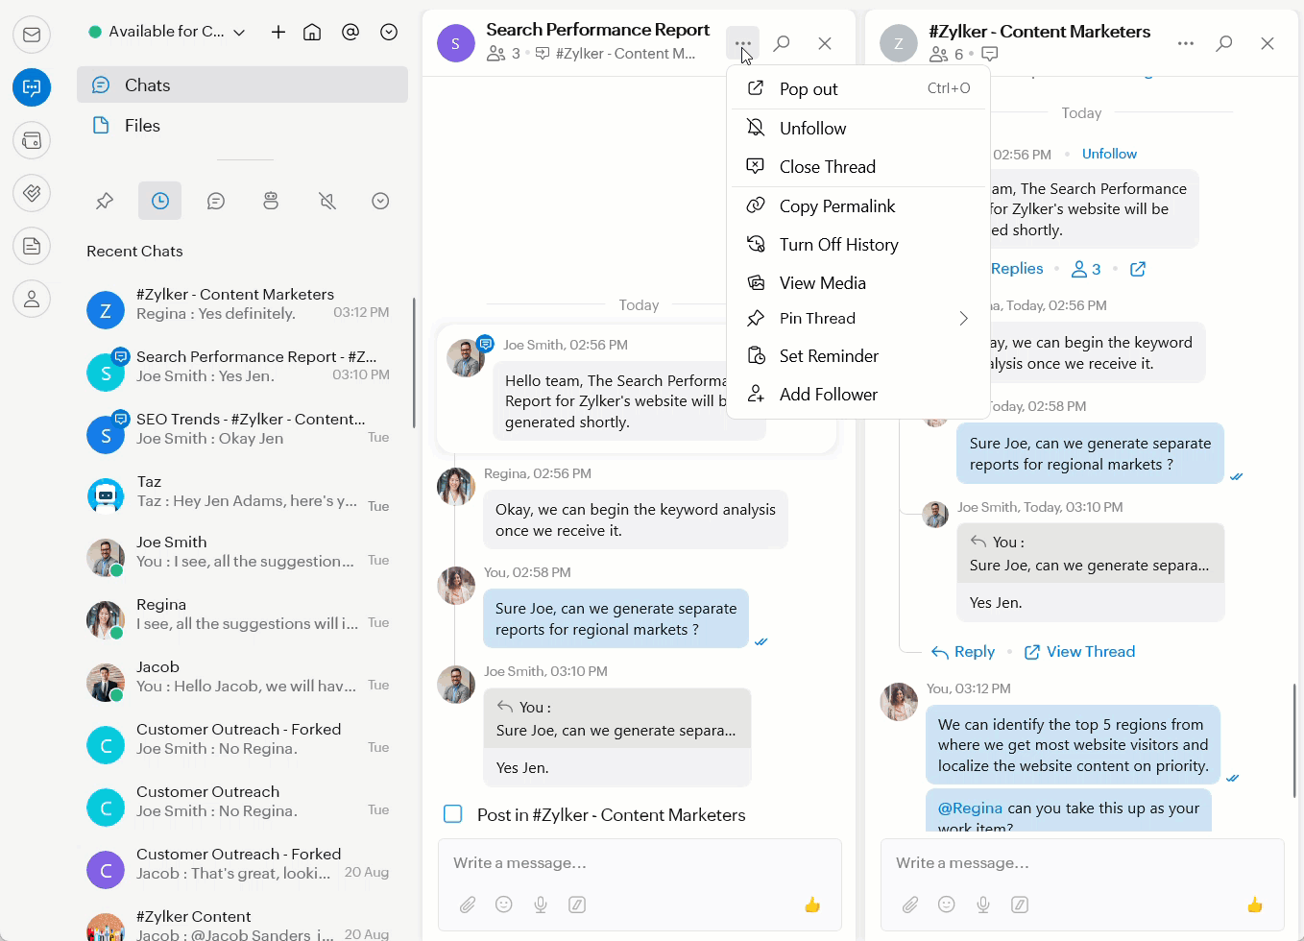Image resolution: width=1304 pixels, height=941 pixels.
Task: Expand Pin Thread submenu
Action: click(x=858, y=318)
